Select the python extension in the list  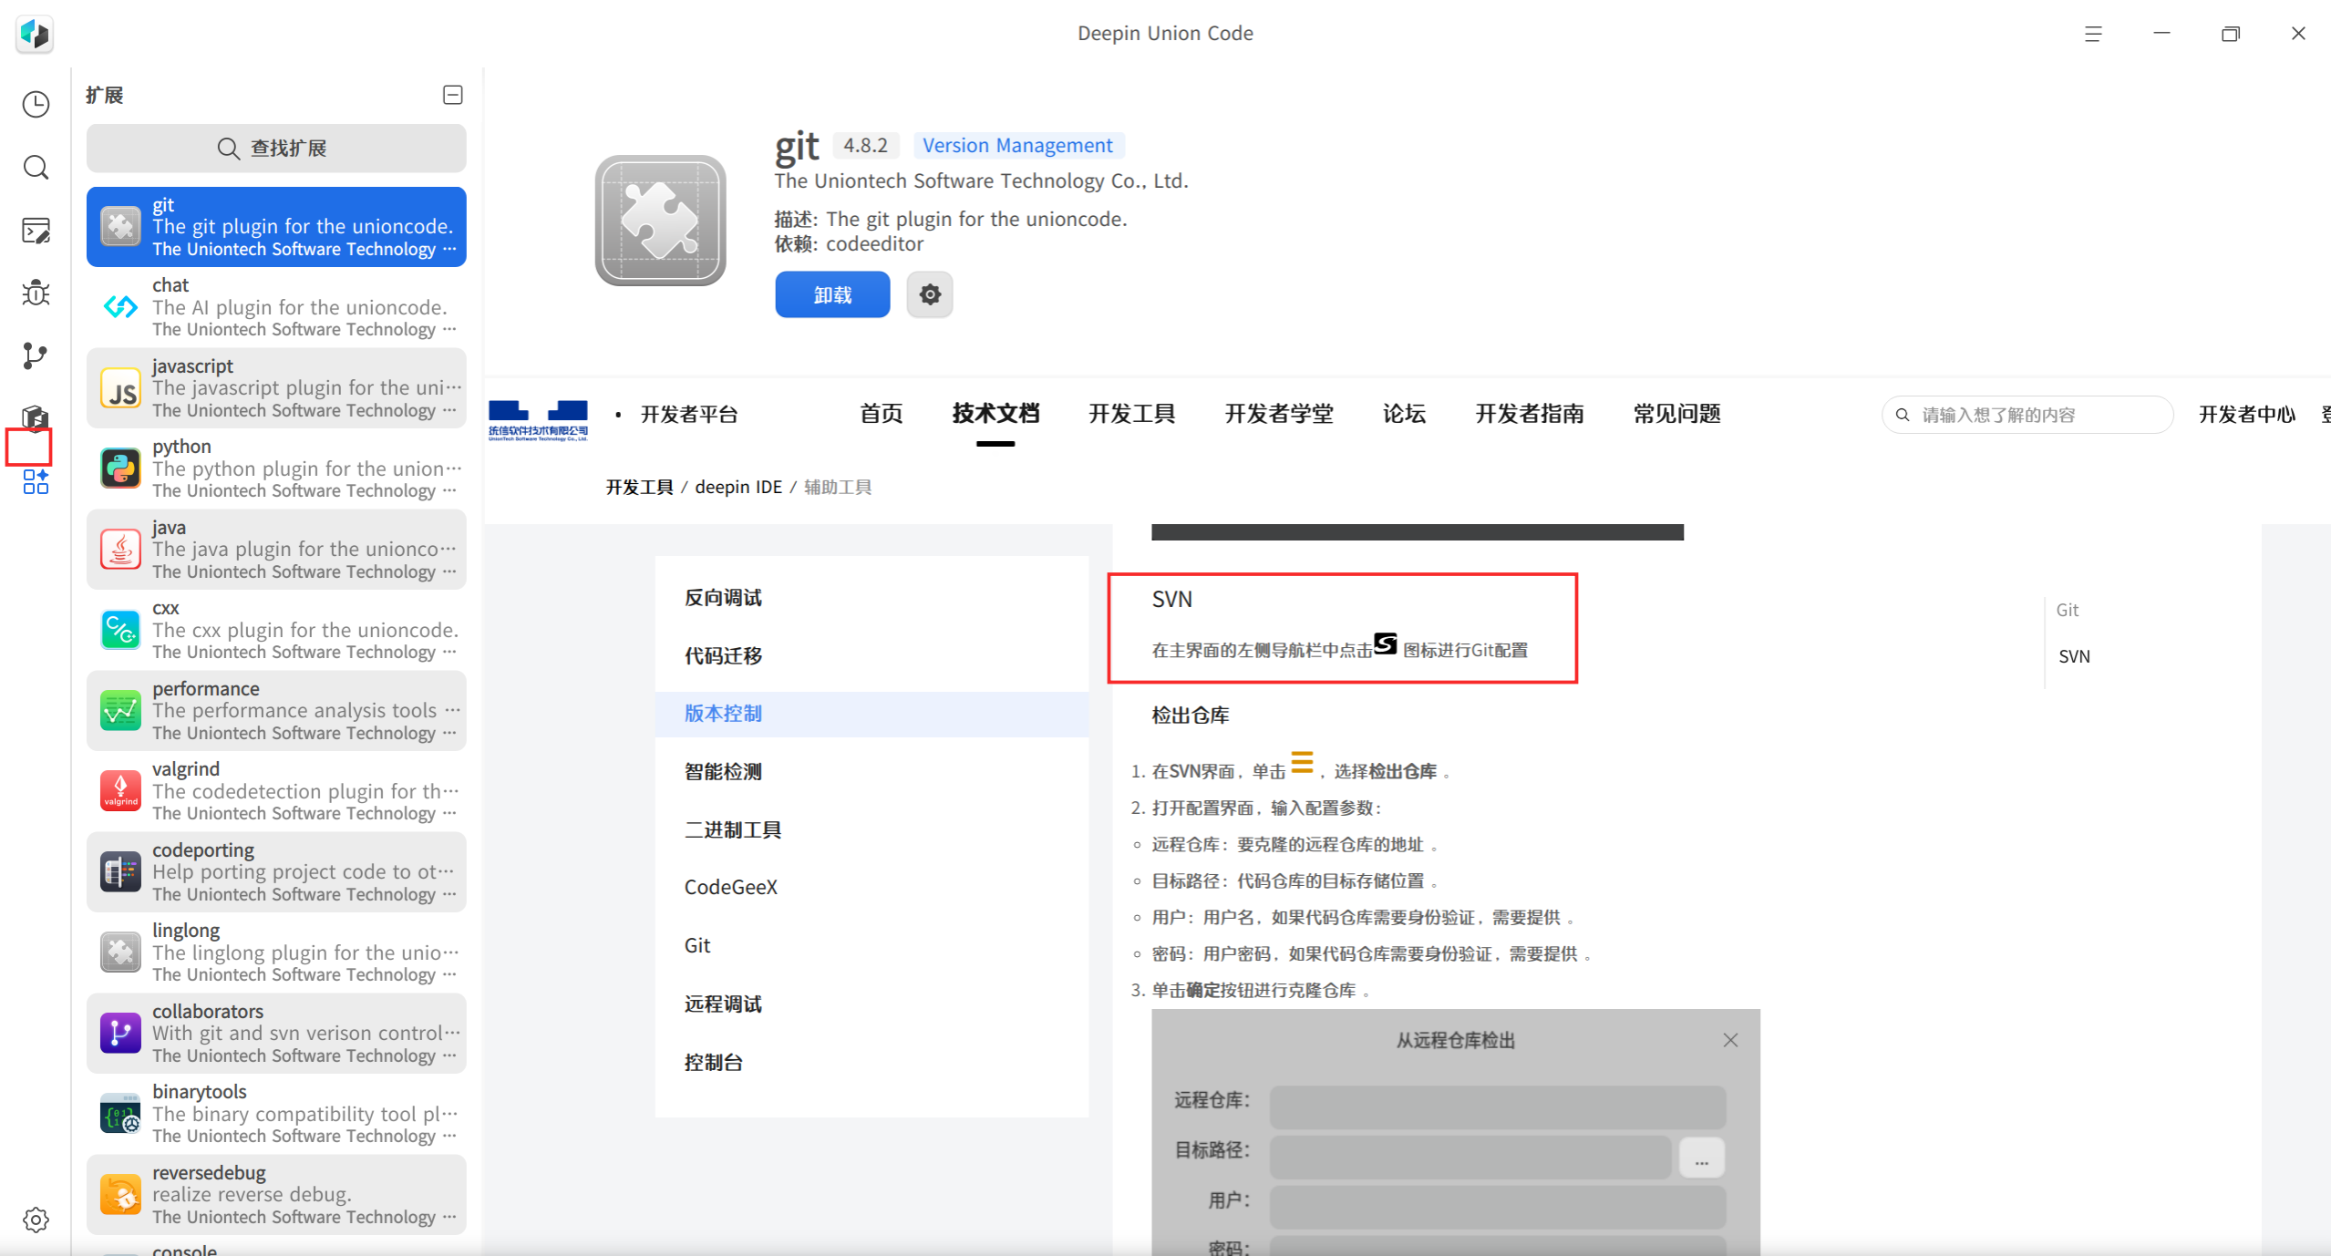pyautogui.click(x=276, y=468)
